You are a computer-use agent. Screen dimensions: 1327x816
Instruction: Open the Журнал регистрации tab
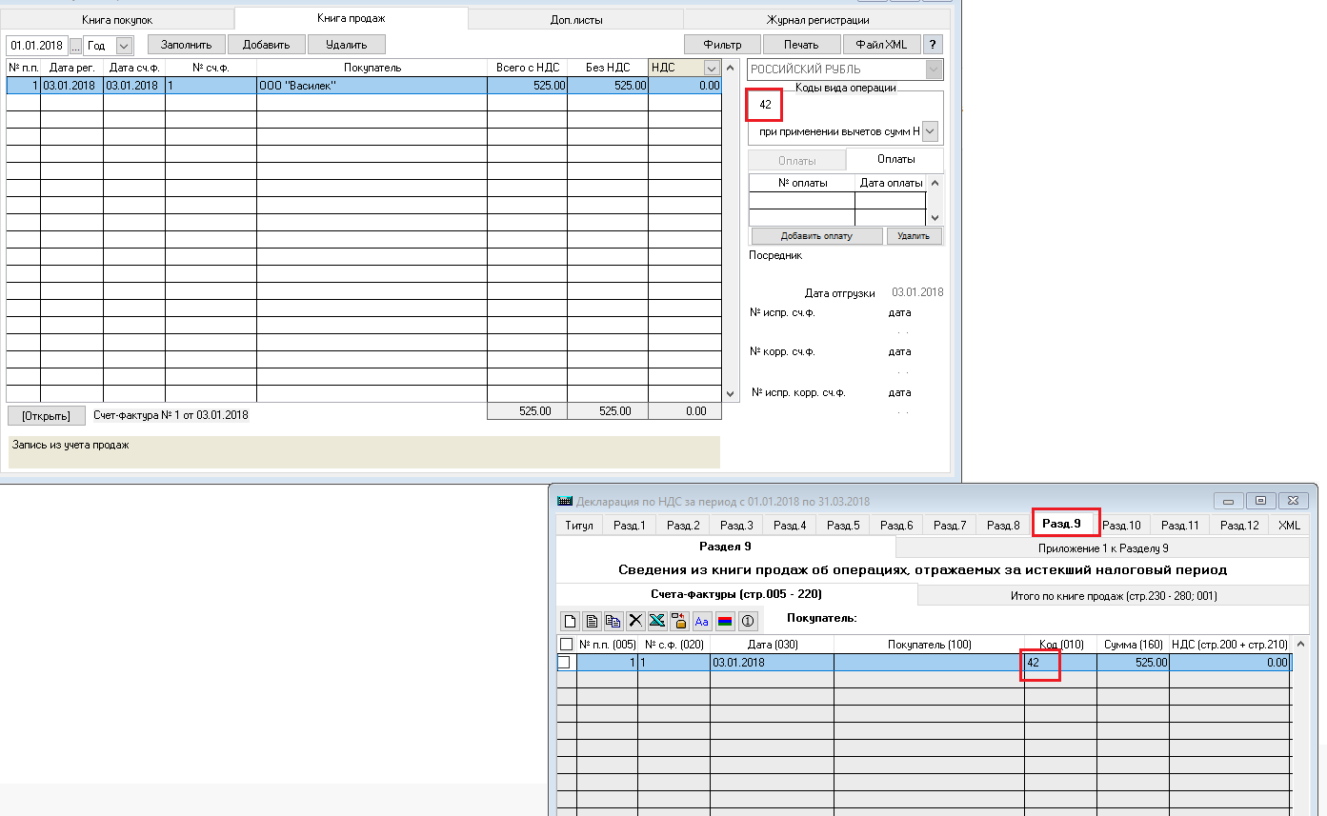(x=817, y=19)
